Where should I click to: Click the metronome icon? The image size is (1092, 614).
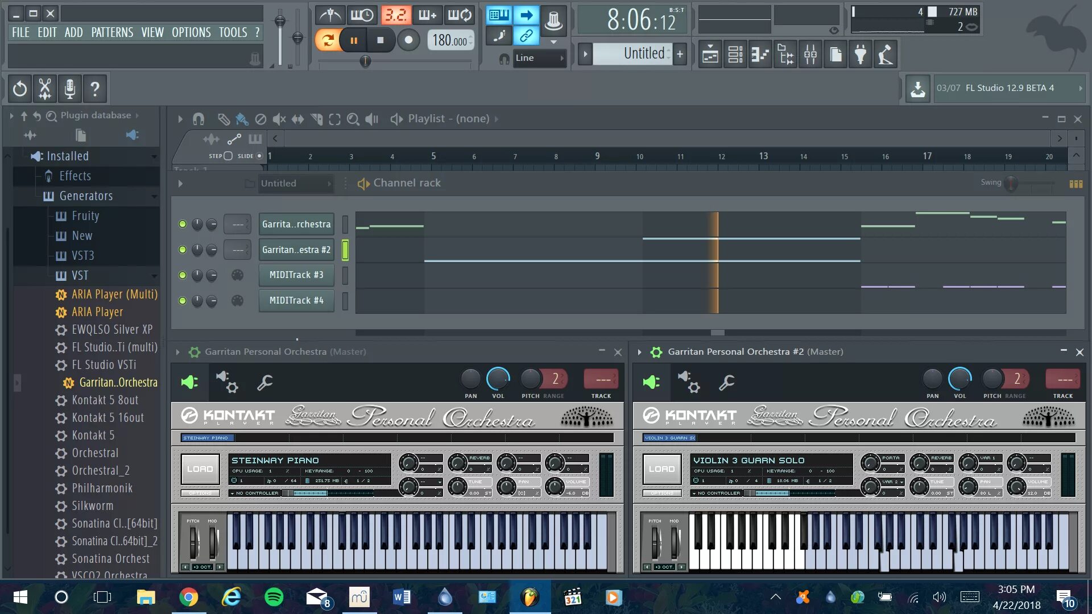[330, 15]
